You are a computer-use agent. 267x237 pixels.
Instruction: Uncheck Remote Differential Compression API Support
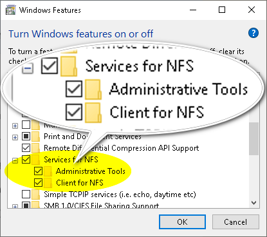point(26,148)
